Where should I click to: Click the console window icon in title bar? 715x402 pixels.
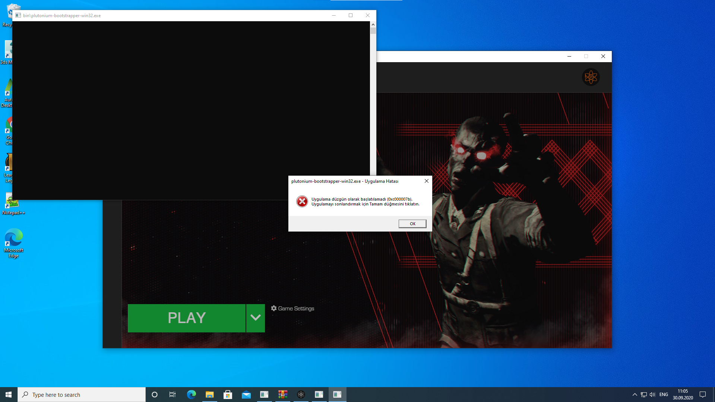pos(18,16)
